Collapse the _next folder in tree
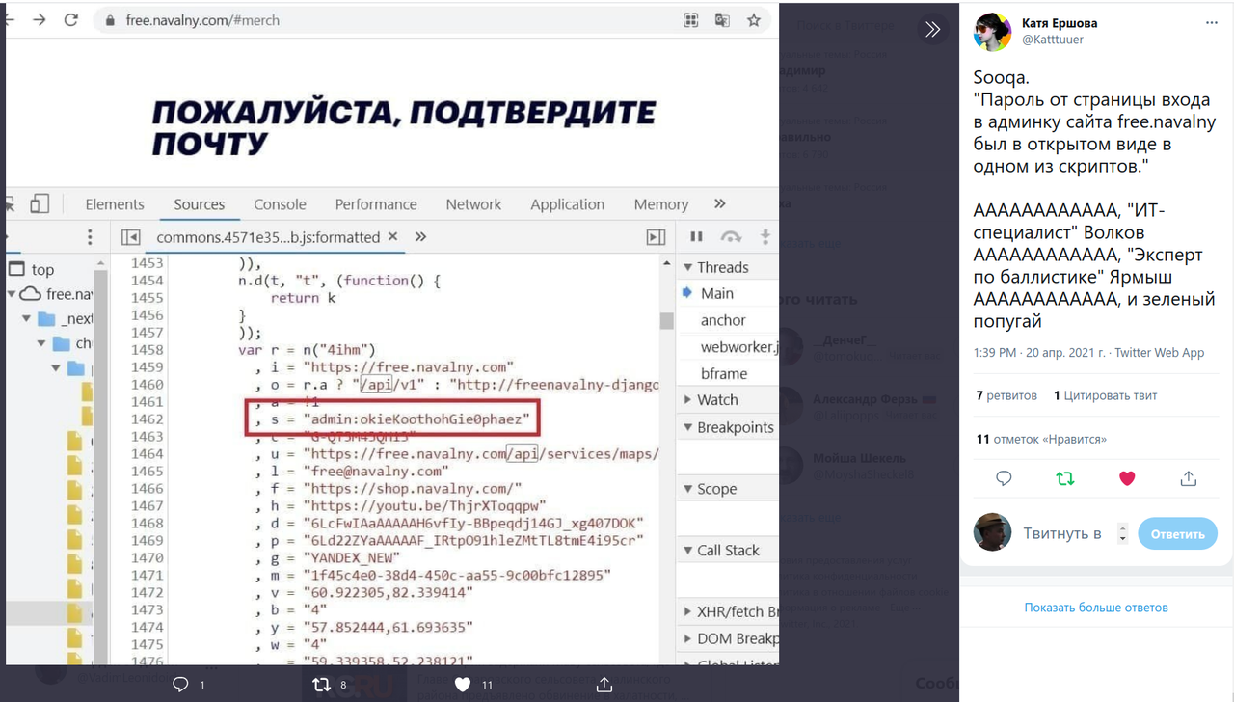The height and width of the screenshot is (702, 1234). 28,318
